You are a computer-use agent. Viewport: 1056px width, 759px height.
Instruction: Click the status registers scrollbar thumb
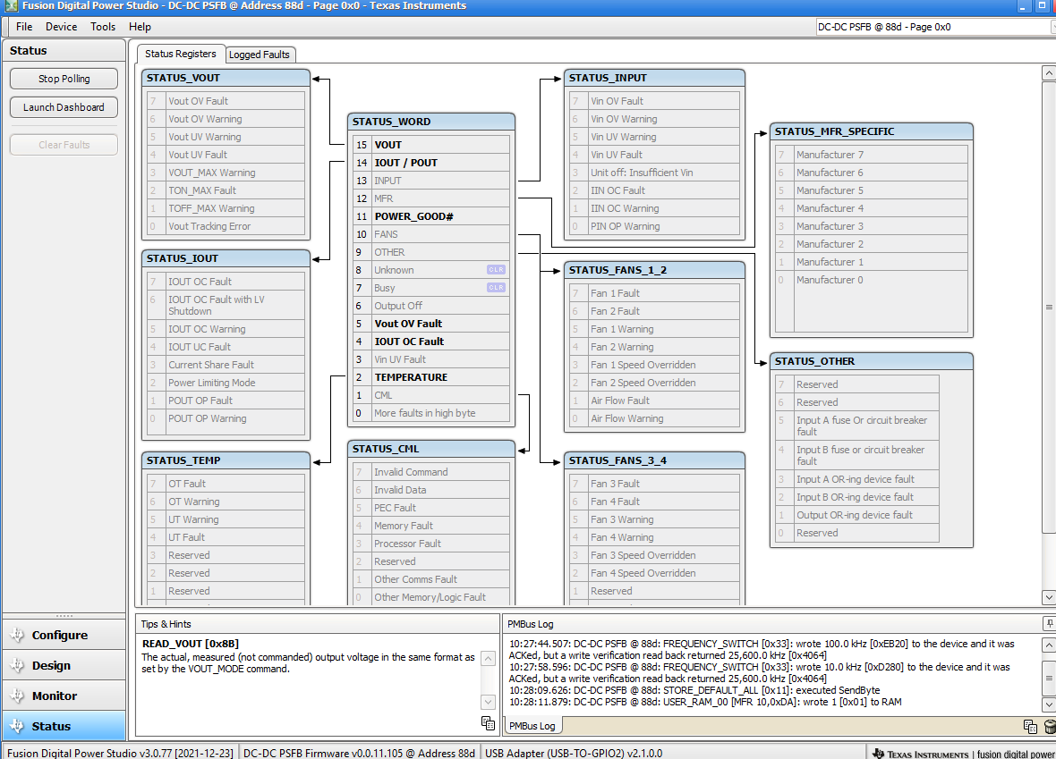[x=1049, y=306]
